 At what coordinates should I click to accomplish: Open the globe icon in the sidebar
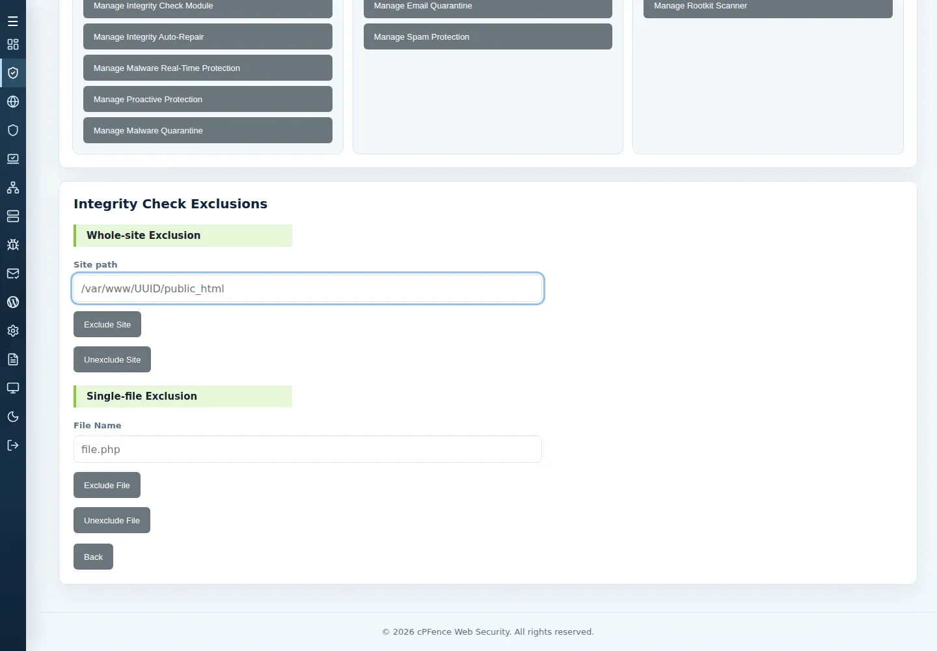point(13,102)
